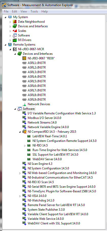Viewport: 107px width, 231px height.
Task: Select Devices and Interfaces under NI-cRIO-9067-MCR
Action: tap(38, 54)
